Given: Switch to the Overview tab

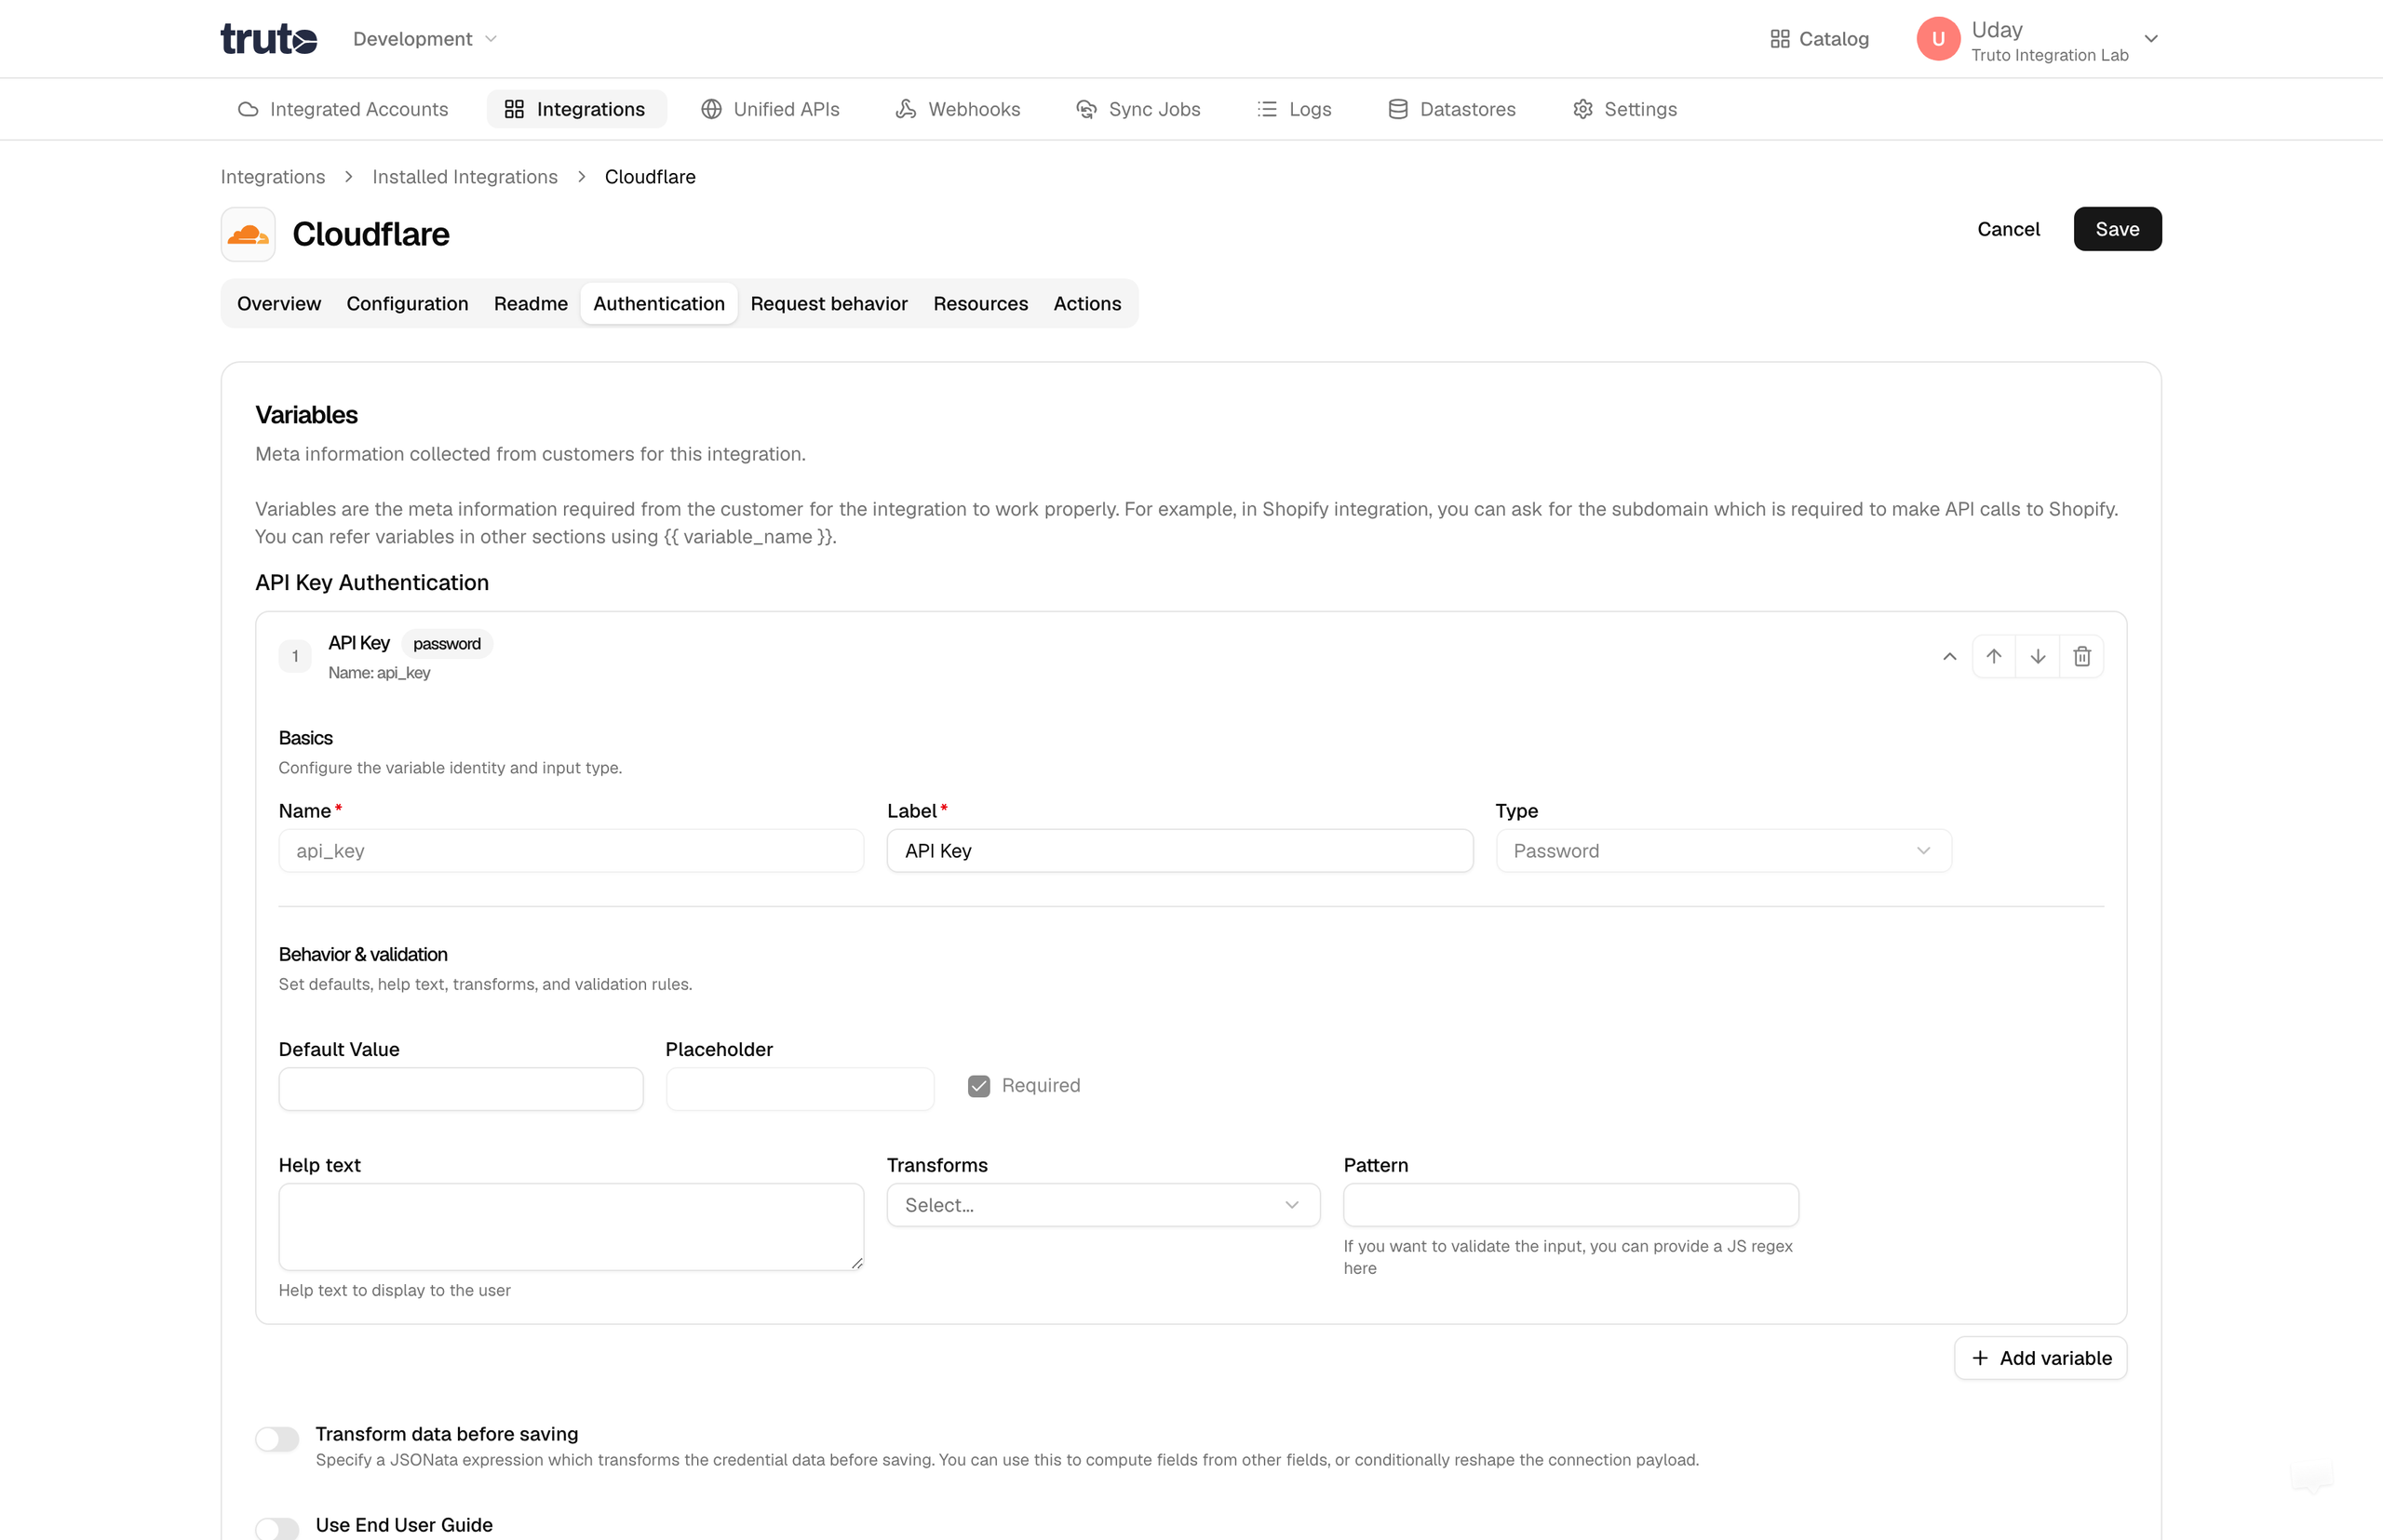Looking at the screenshot, I should coord(279,304).
